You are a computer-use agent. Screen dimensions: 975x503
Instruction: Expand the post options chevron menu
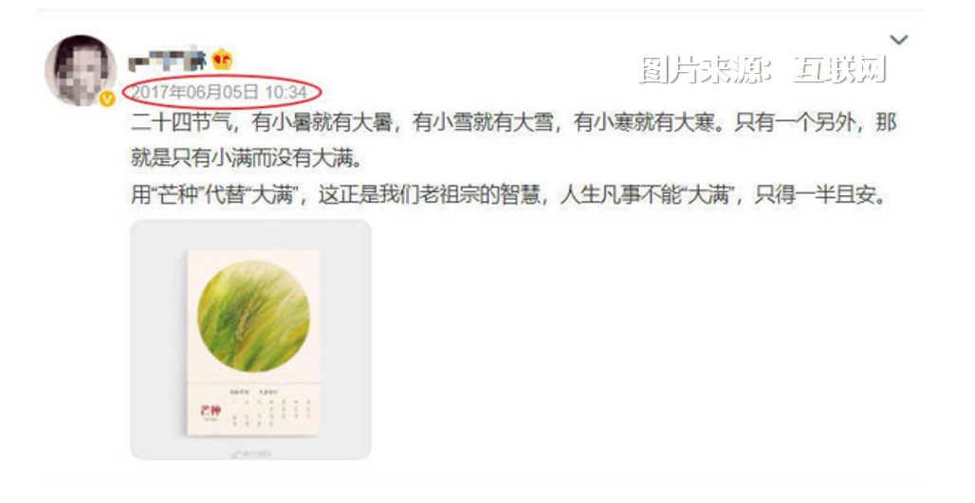click(899, 41)
